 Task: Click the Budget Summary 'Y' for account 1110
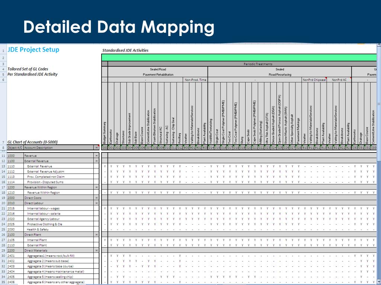(105, 166)
